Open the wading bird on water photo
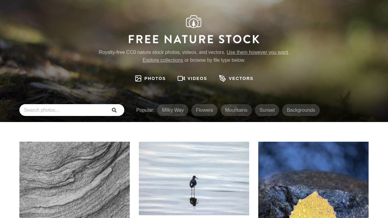This screenshot has height=218, width=388. click(194, 178)
